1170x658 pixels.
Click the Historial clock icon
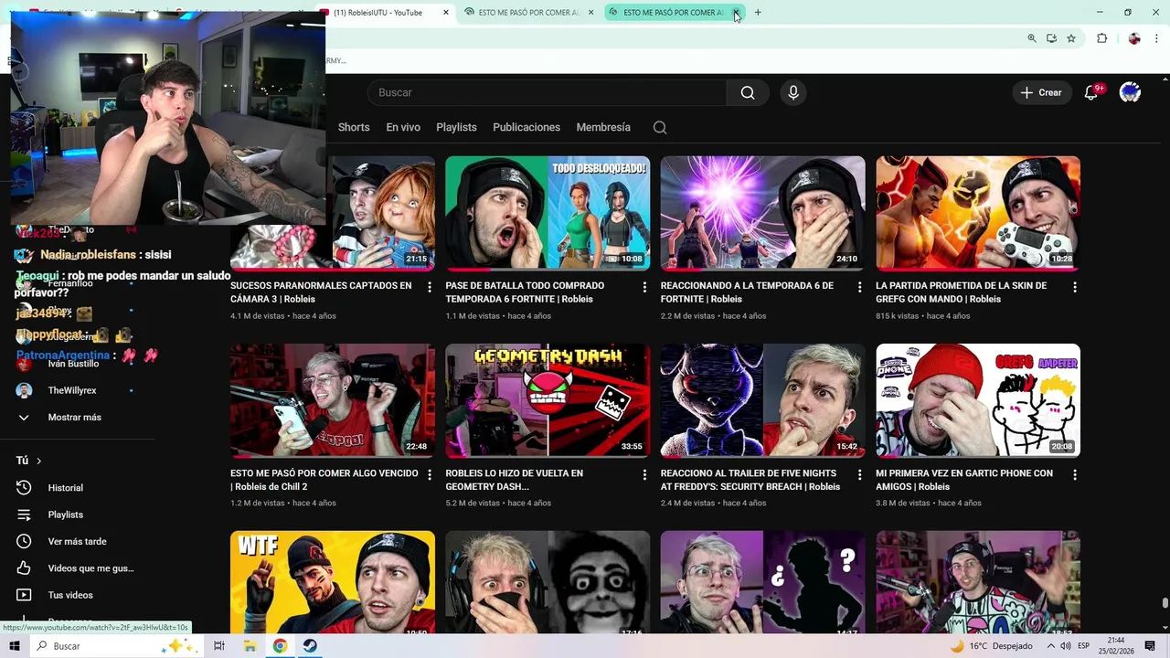(x=24, y=488)
